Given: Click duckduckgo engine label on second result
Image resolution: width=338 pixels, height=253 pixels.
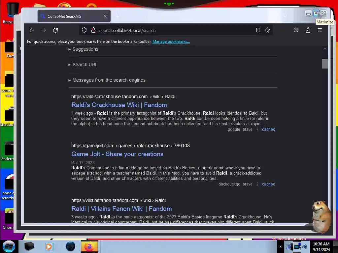Looking at the screenshot, I should 229,184.
